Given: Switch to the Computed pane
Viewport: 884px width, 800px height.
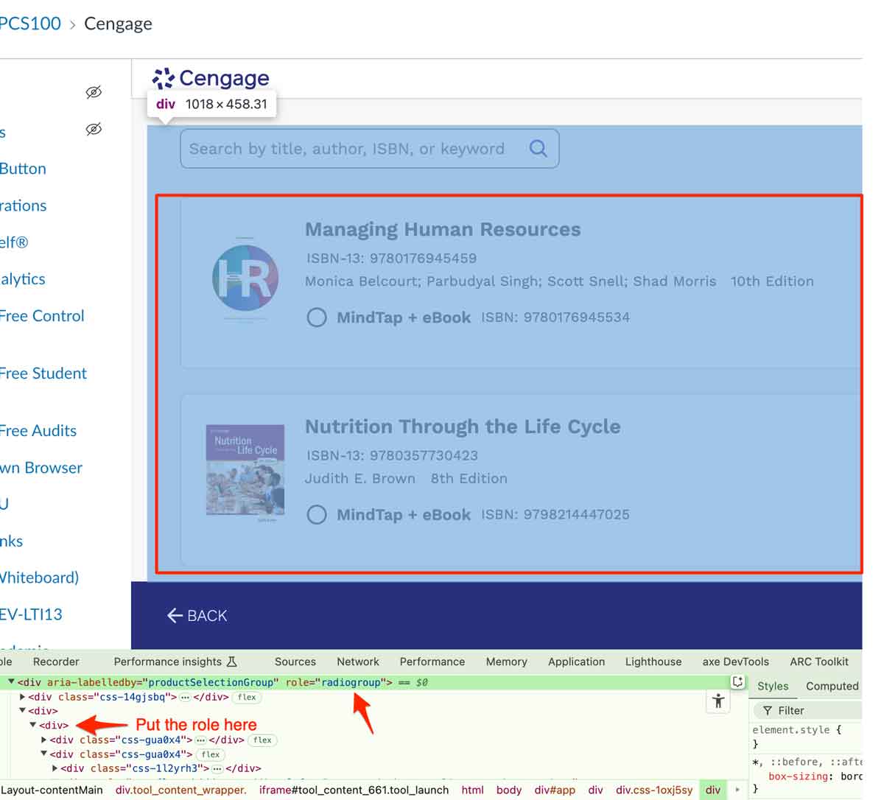Looking at the screenshot, I should pyautogui.click(x=832, y=686).
